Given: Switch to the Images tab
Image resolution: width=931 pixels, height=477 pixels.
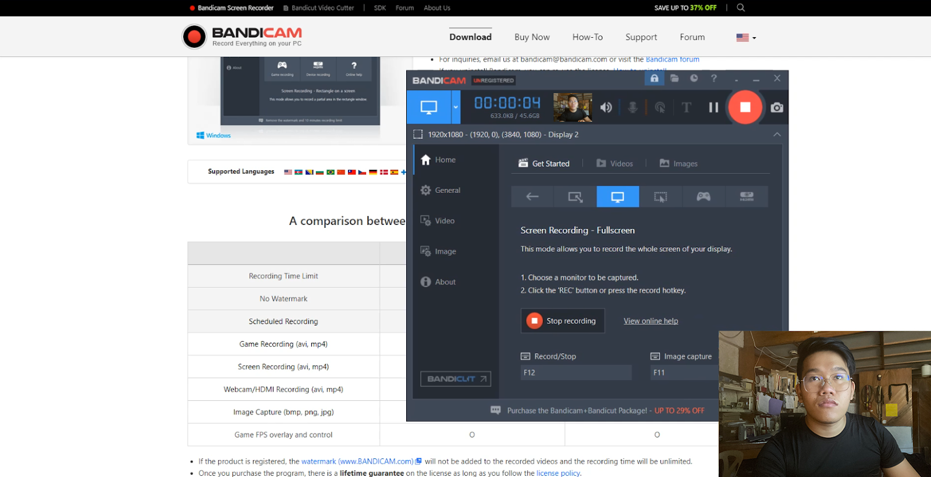Looking at the screenshot, I should tap(678, 163).
